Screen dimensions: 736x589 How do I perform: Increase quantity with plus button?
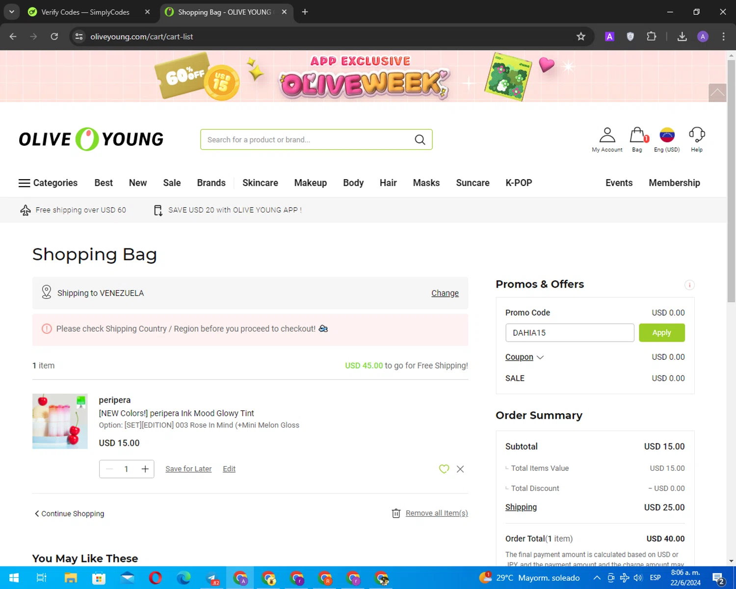145,469
